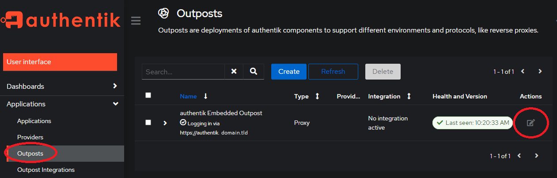557x178 pixels.
Task: Focus the Search input field
Action: pyautogui.click(x=183, y=71)
